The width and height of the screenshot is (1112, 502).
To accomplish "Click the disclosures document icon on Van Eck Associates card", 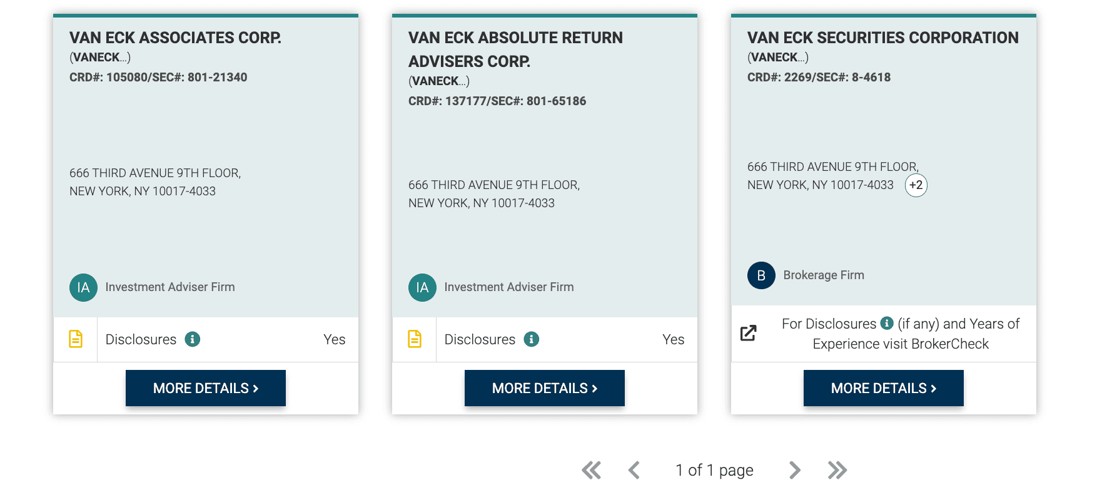I will (76, 339).
